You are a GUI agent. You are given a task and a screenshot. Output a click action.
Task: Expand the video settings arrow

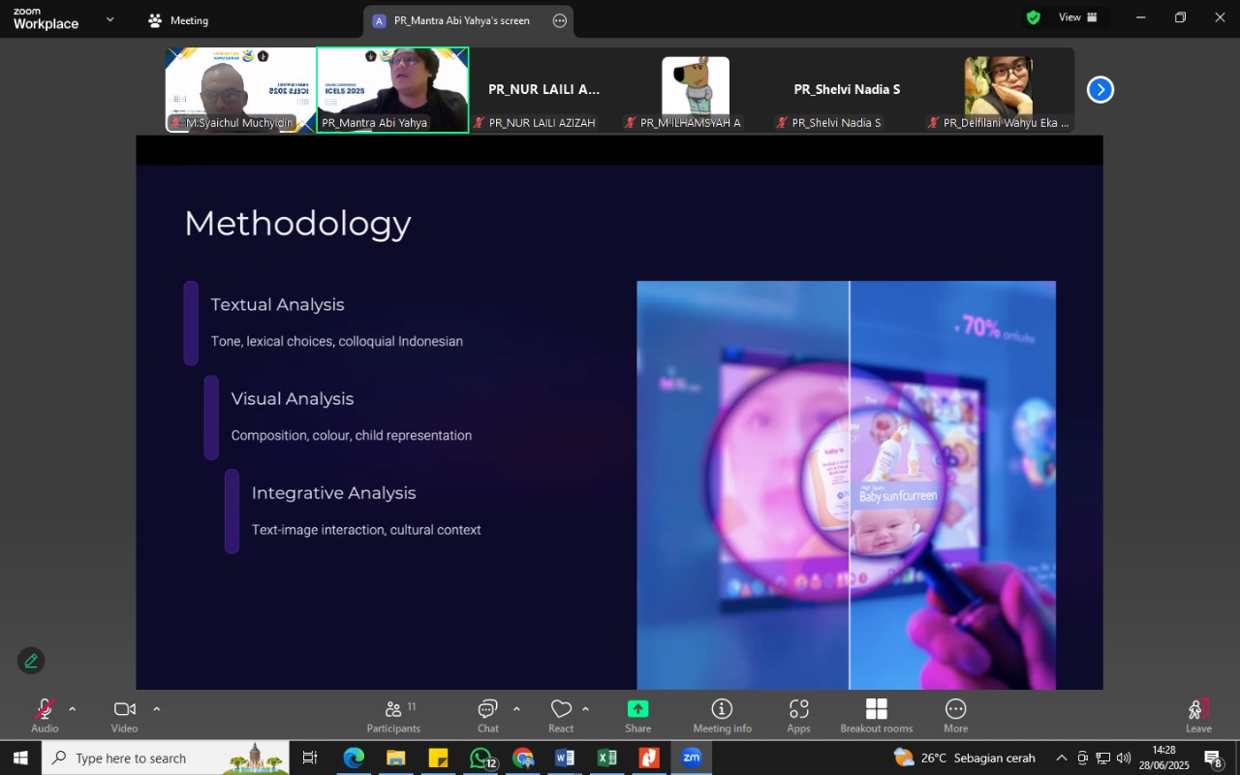click(x=157, y=709)
